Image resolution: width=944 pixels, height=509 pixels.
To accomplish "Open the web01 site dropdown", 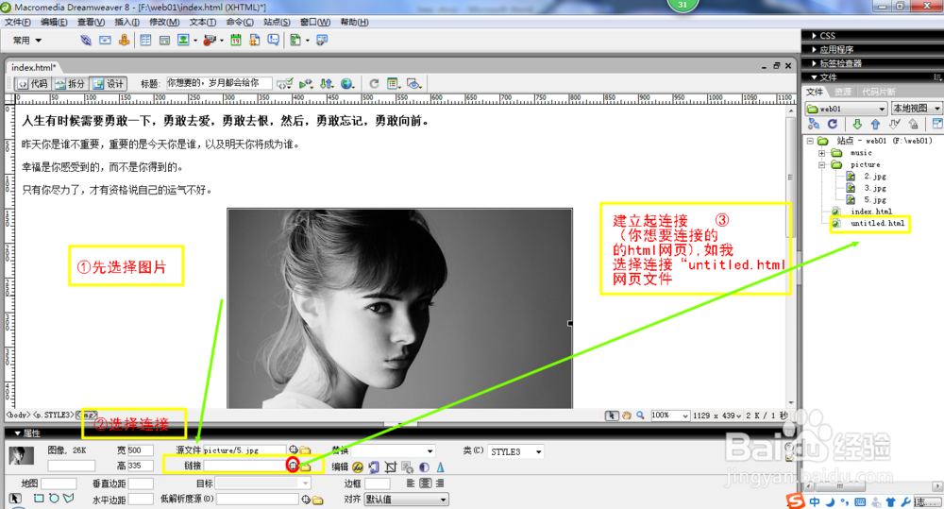I will (x=846, y=109).
